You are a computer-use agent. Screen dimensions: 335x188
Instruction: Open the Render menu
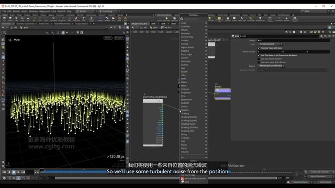coord(16,11)
